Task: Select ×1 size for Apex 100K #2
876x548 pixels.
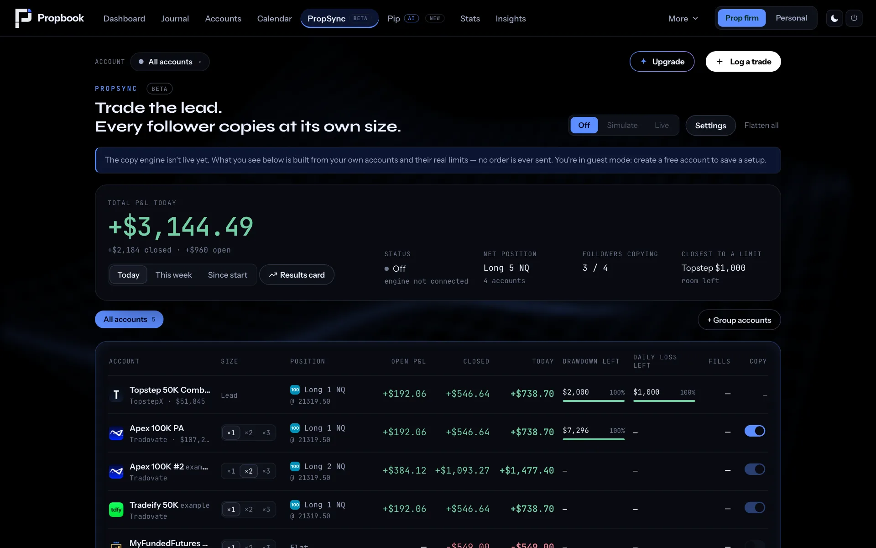Action: (231, 471)
